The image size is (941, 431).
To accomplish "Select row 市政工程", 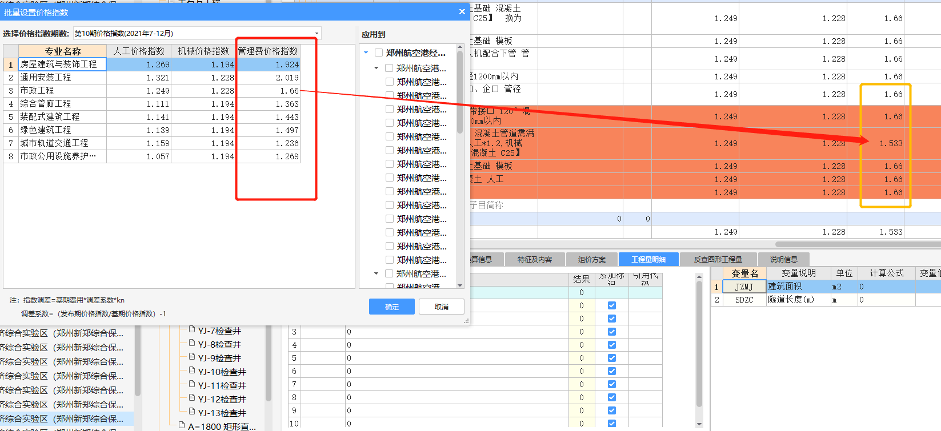I will tap(151, 91).
